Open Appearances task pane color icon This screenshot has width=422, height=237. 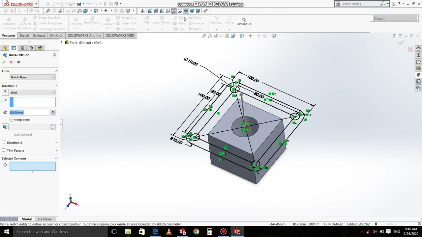click(x=418, y=75)
